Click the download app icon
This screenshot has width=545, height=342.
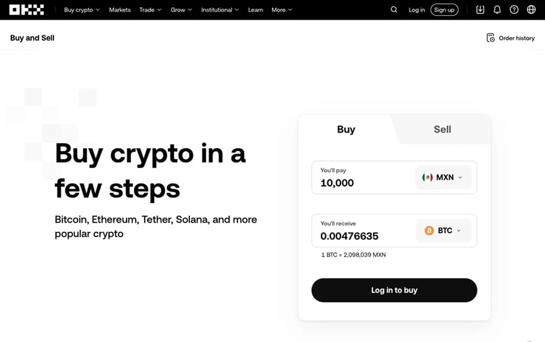(x=480, y=10)
